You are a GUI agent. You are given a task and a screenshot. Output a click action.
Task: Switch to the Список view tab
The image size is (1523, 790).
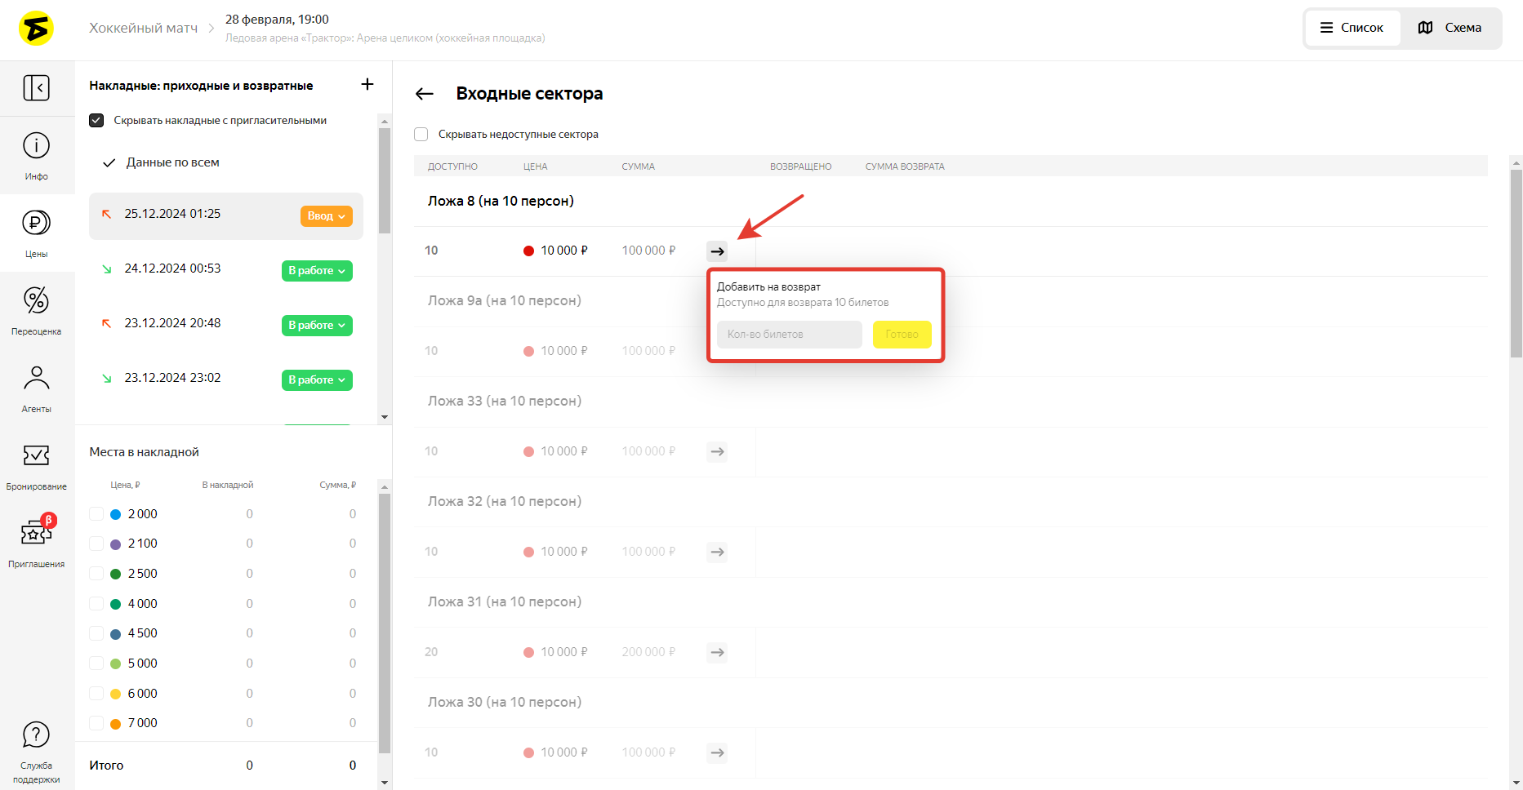click(x=1352, y=28)
